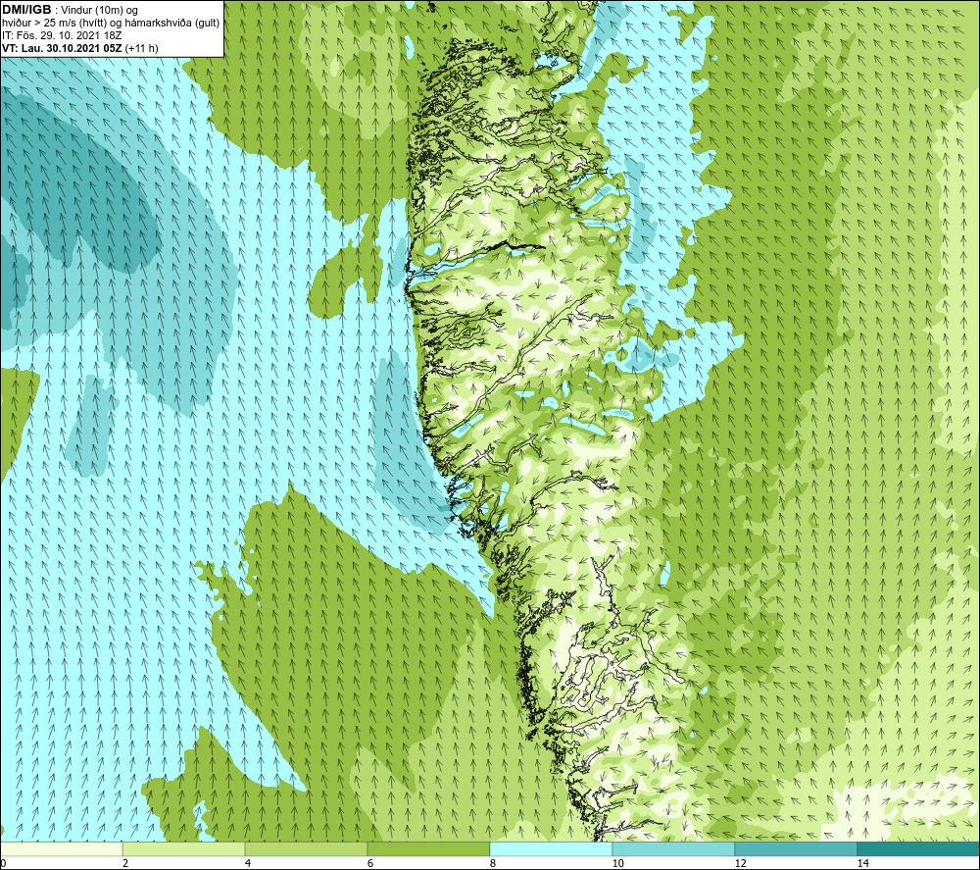Click the 10–12 m/s teal swatch

click(x=674, y=848)
